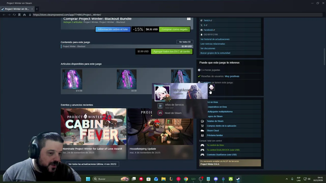
Task: Open Housekeeping Update title link
Action: [x=143, y=149]
